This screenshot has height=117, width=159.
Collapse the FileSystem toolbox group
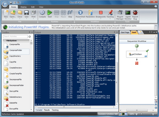(x=5, y=41)
